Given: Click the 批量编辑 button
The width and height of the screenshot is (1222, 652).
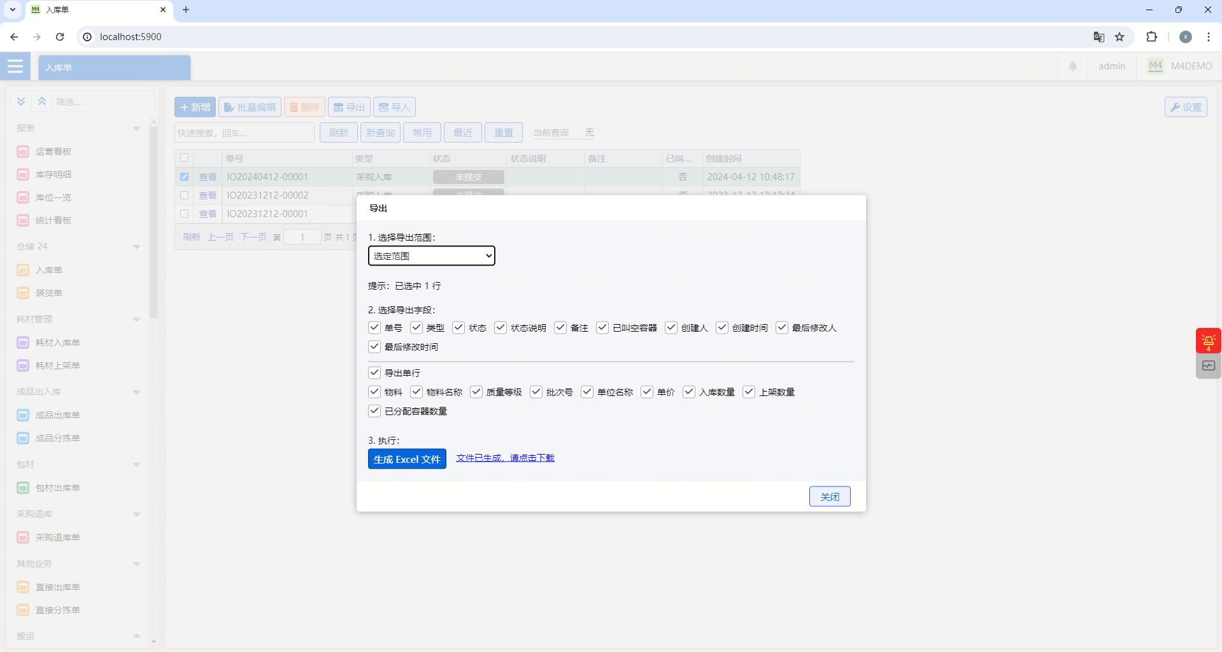Looking at the screenshot, I should 250,107.
